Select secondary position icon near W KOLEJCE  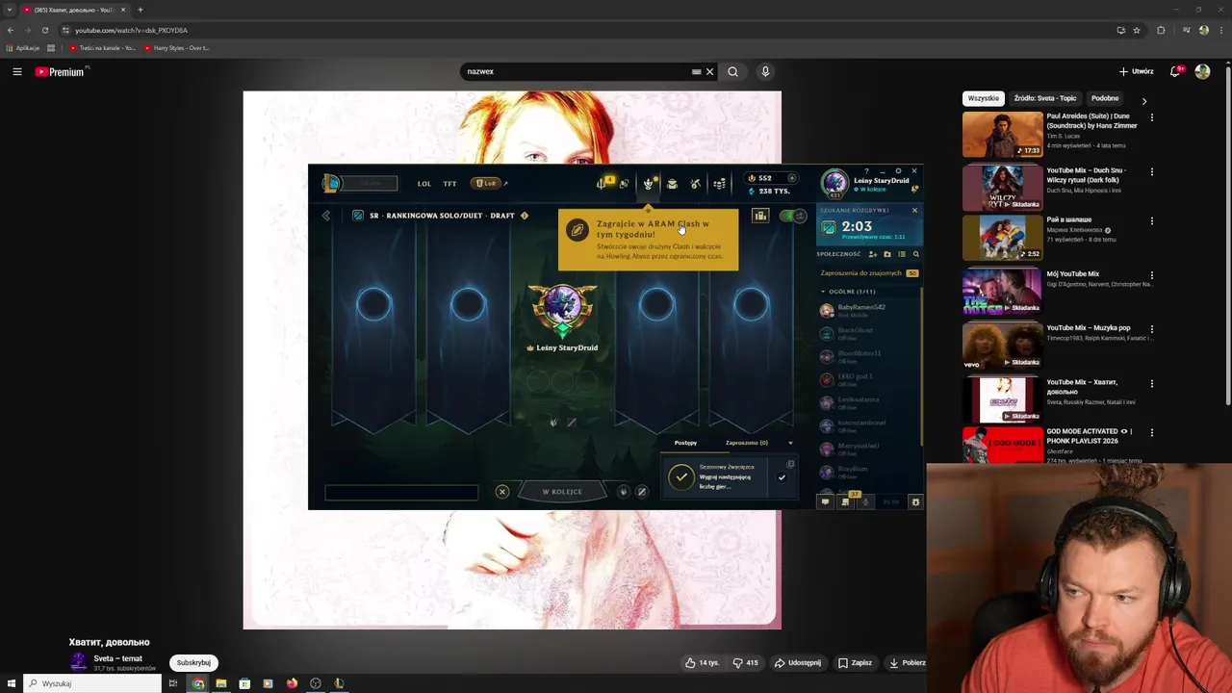642,492
